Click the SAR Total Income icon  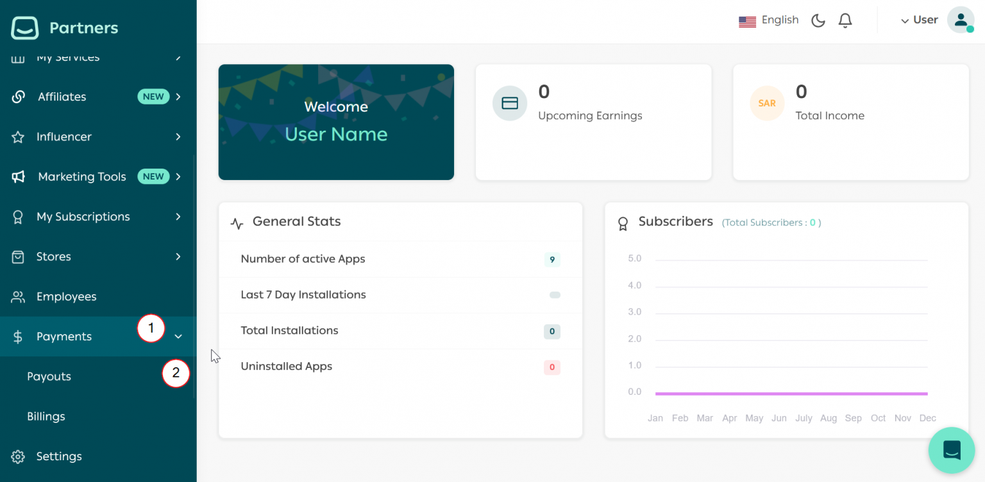tap(767, 103)
